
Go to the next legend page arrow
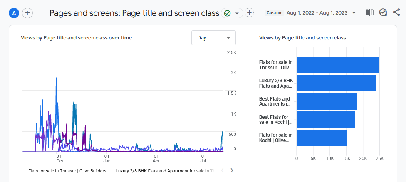232,170
